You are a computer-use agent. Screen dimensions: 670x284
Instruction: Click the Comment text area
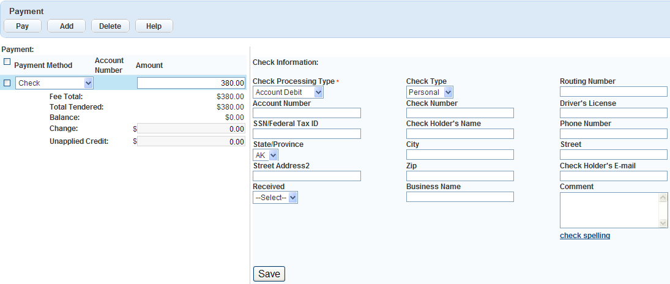pos(609,210)
